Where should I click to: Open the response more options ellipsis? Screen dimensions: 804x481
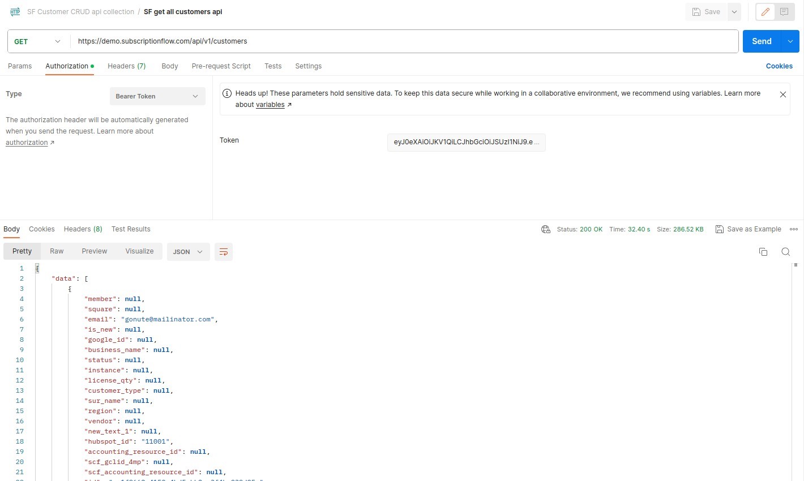[794, 229]
